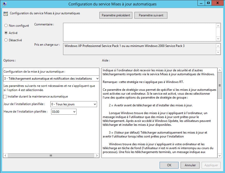The height and width of the screenshot is (173, 225).
Task: Click right arrow of Options horizontal scrollbar
Action: (97, 155)
